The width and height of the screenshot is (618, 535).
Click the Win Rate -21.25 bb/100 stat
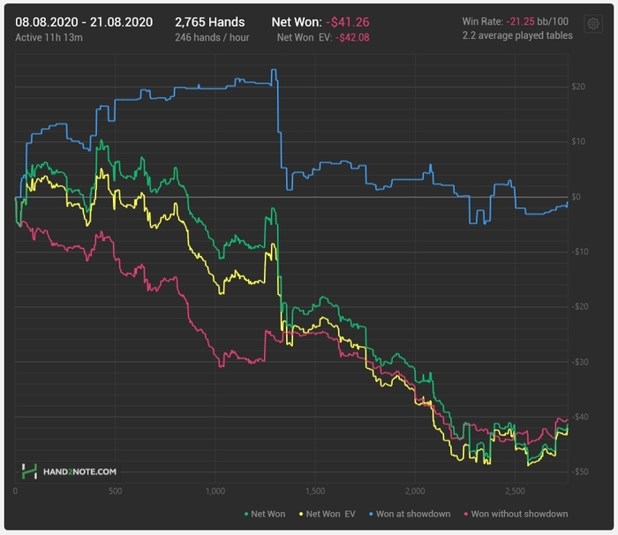tap(515, 20)
